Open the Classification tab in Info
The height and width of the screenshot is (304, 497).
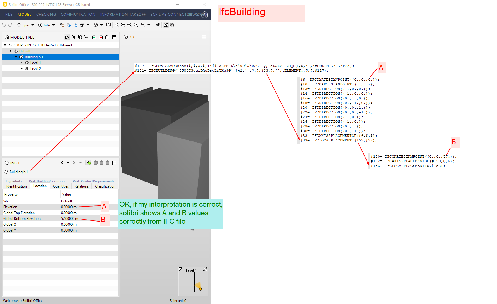[105, 186]
